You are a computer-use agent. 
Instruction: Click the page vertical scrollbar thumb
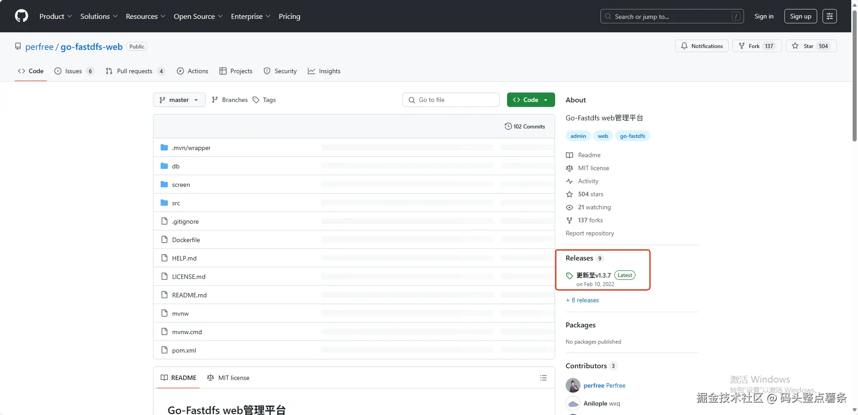[x=854, y=75]
